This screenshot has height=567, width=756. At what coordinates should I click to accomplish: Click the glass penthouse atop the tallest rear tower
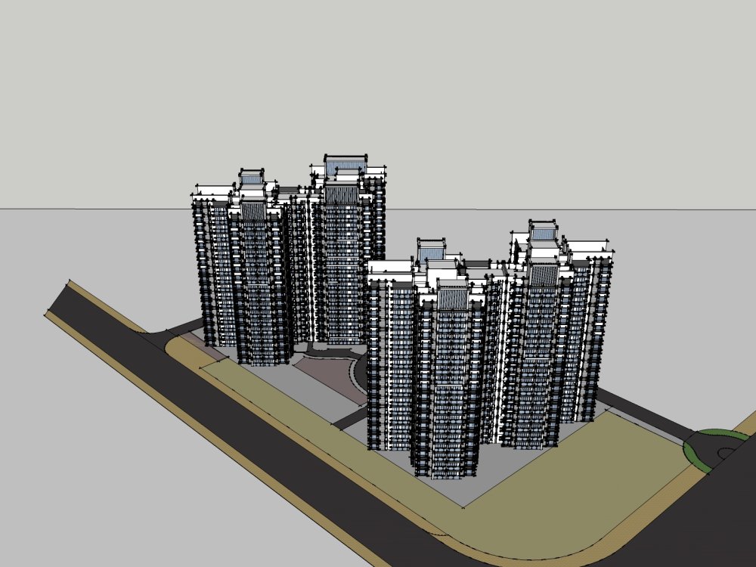click(345, 165)
